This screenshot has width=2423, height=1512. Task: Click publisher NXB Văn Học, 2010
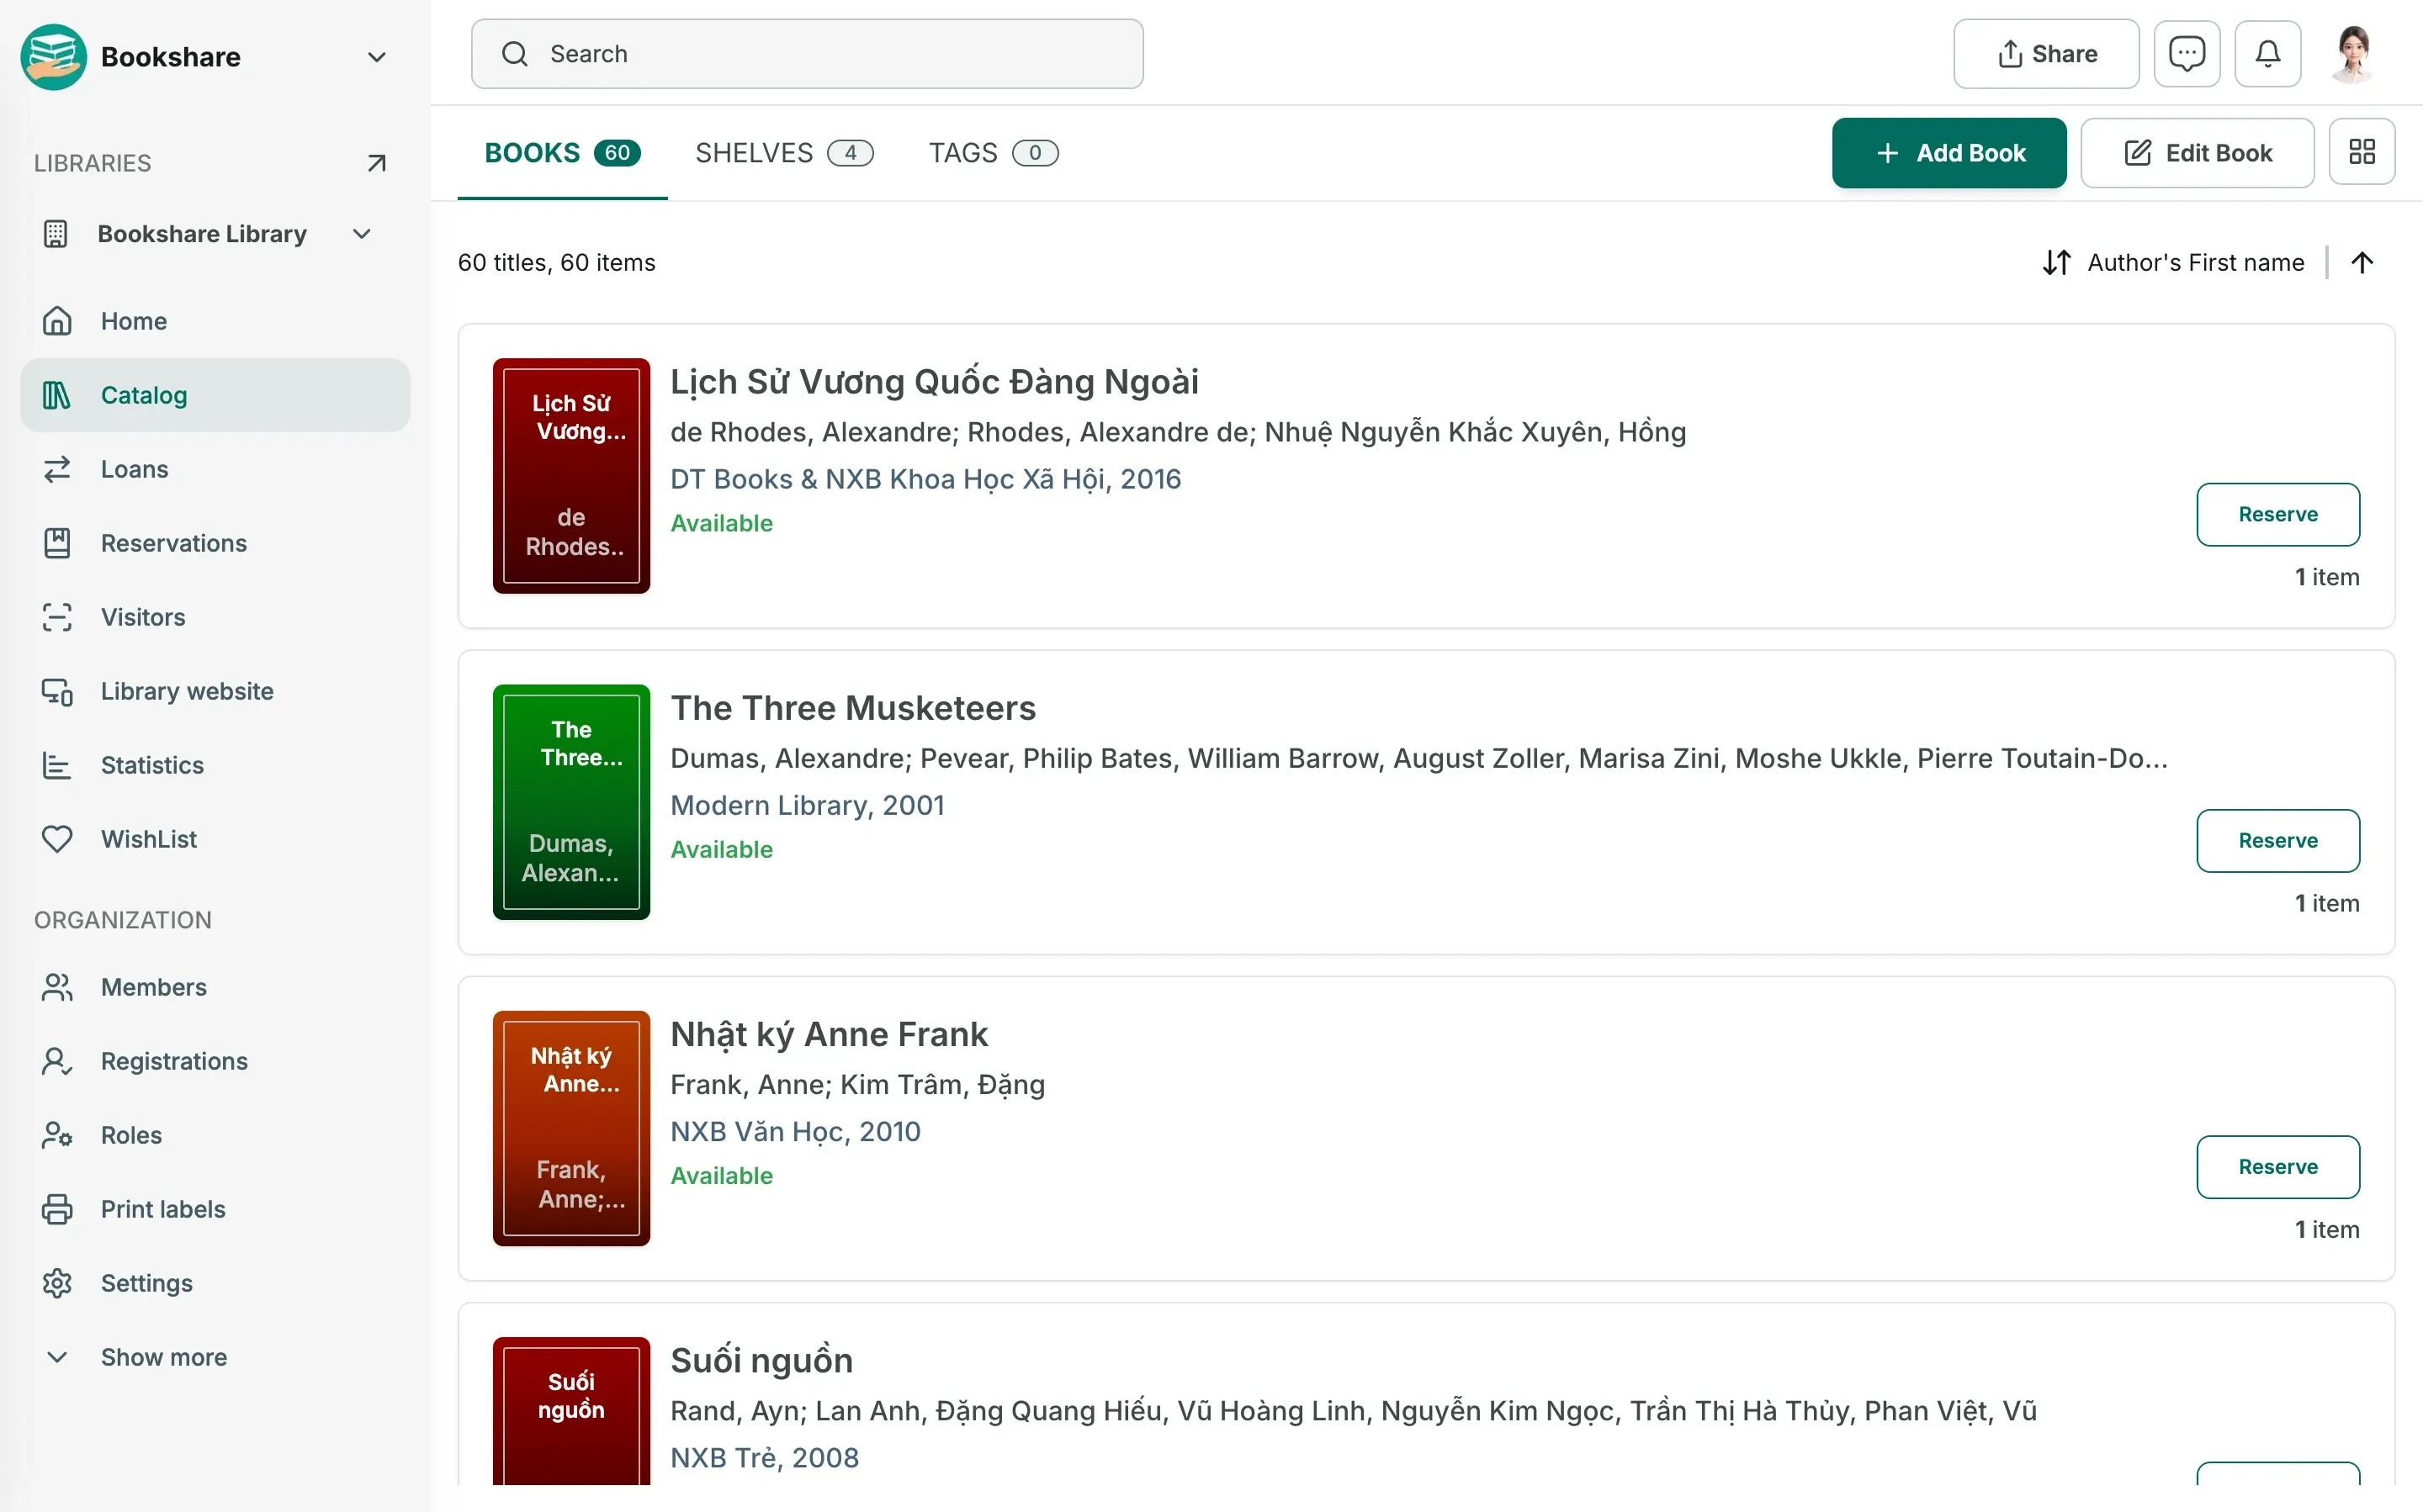(795, 1131)
